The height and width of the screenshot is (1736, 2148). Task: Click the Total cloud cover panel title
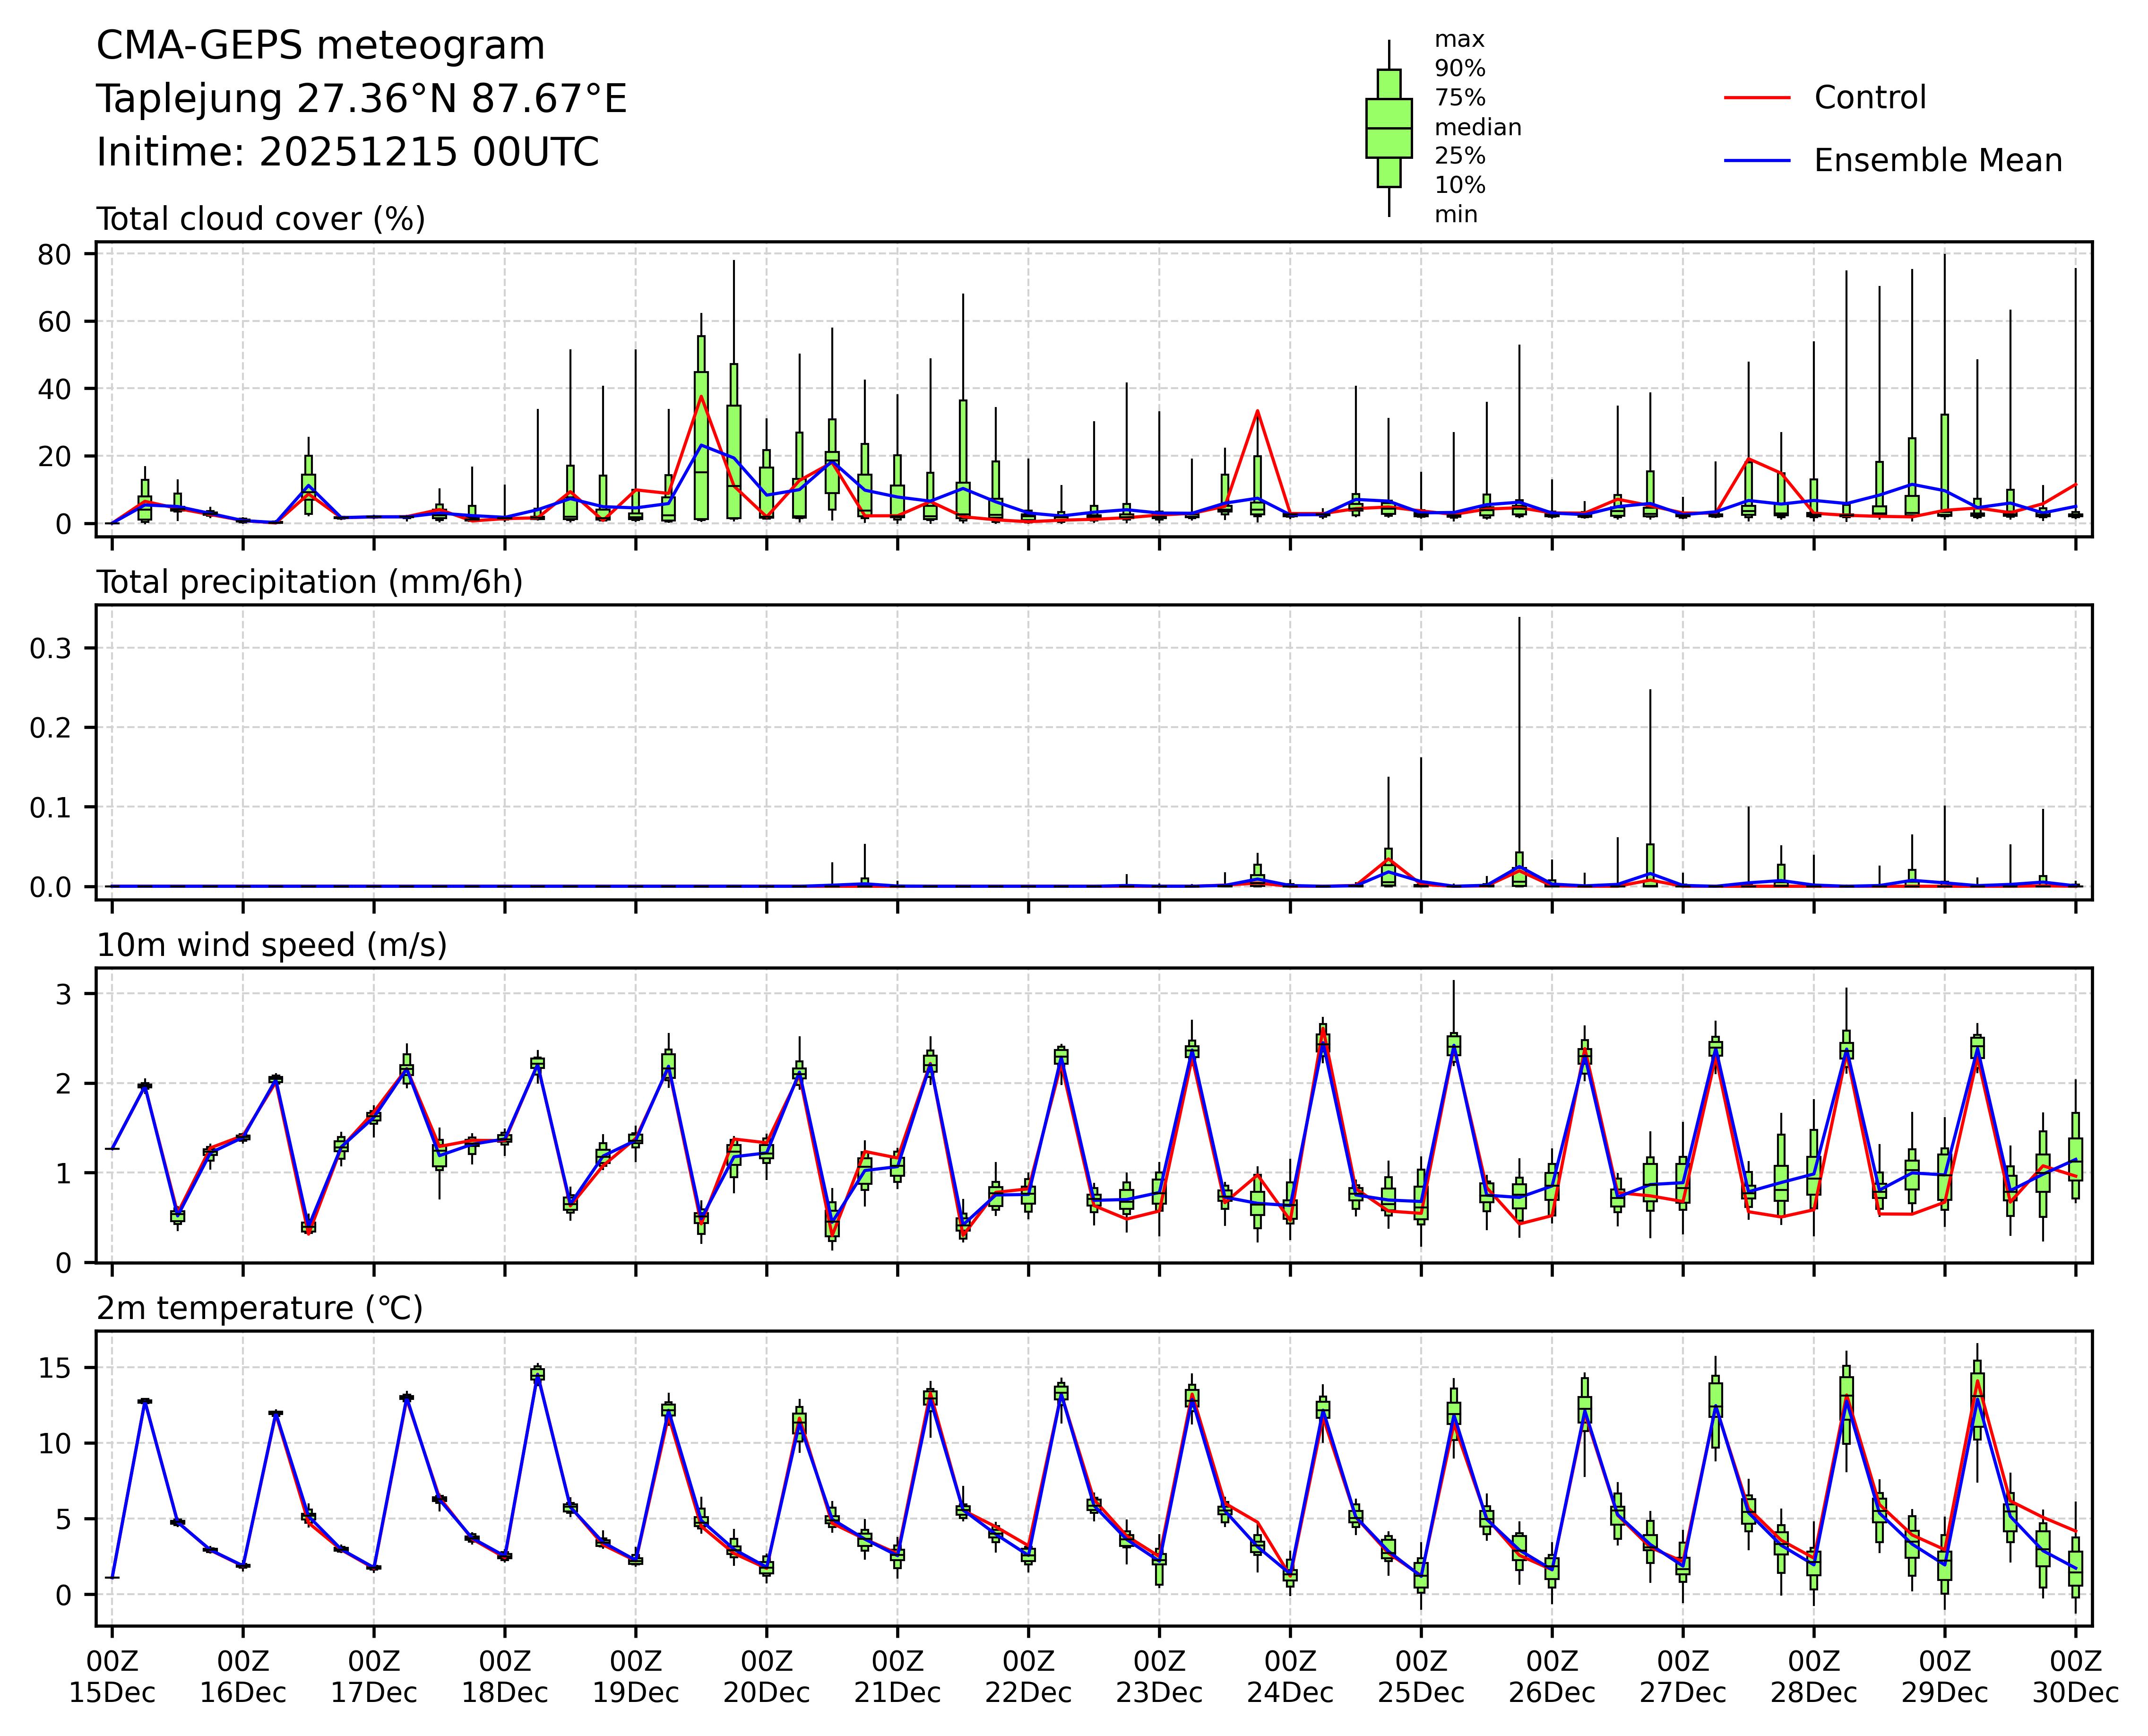260,219
